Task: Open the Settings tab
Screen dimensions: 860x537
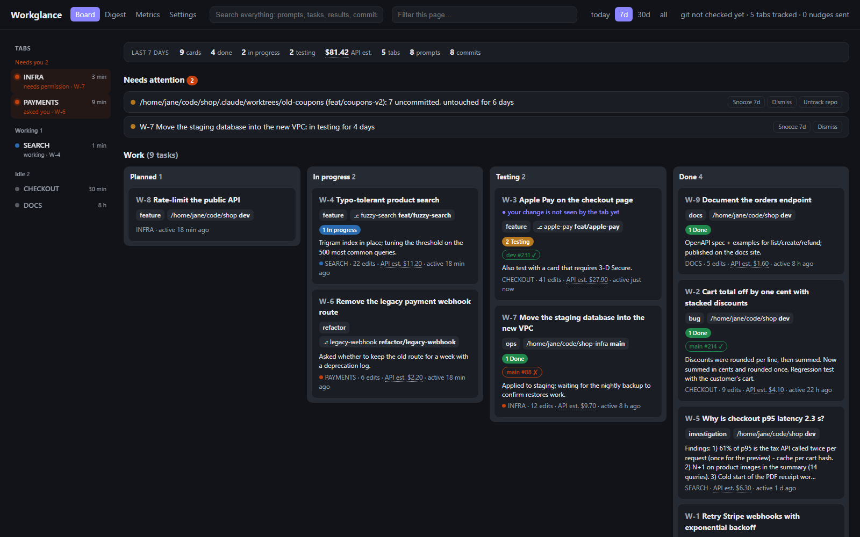Action: [x=183, y=14]
